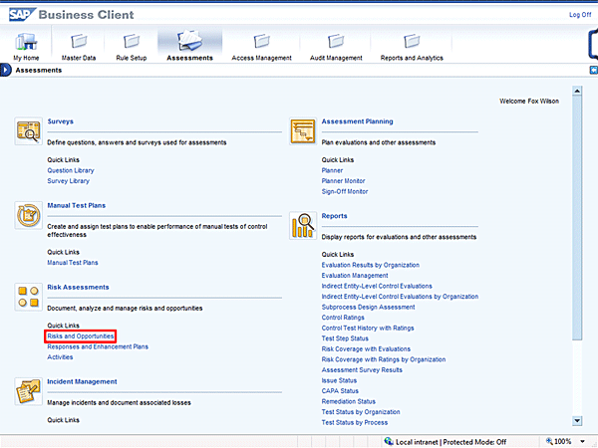598x448 pixels.
Task: Log off using the Log Off link
Action: pos(580,15)
